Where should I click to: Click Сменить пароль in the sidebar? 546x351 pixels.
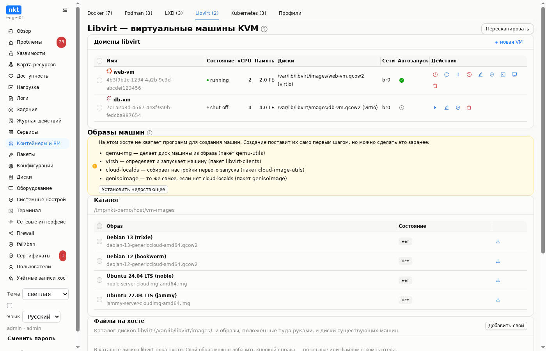click(x=31, y=339)
